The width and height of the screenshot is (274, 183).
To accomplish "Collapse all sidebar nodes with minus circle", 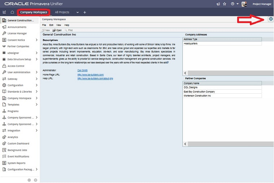I will coord(35,180).
